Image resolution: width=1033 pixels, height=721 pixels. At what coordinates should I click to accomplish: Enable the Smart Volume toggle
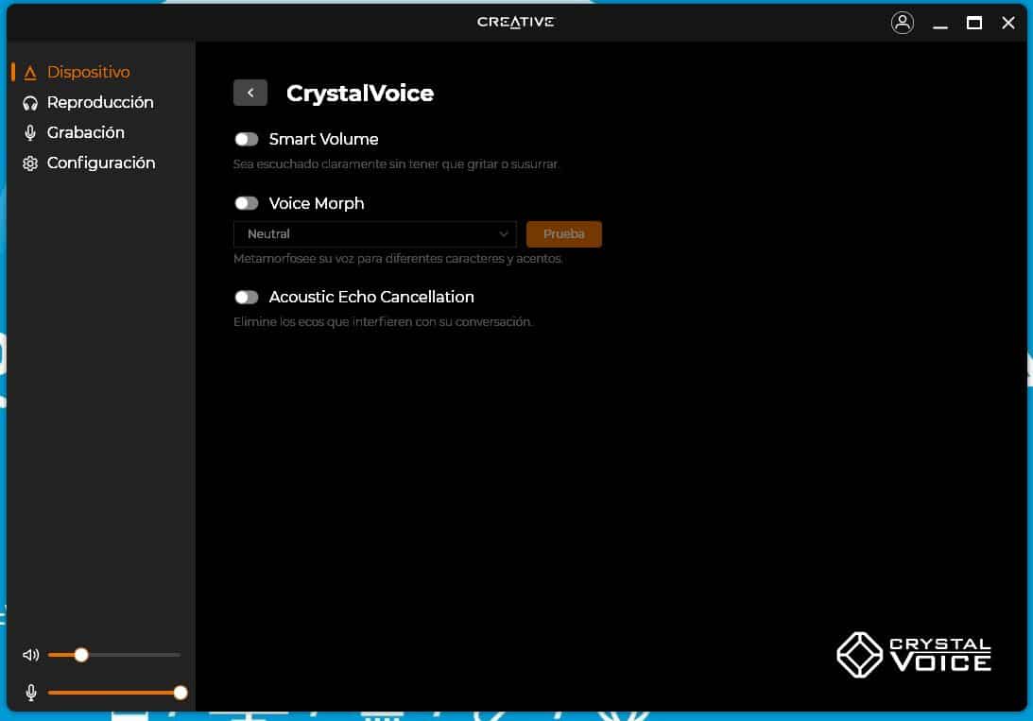(x=247, y=139)
